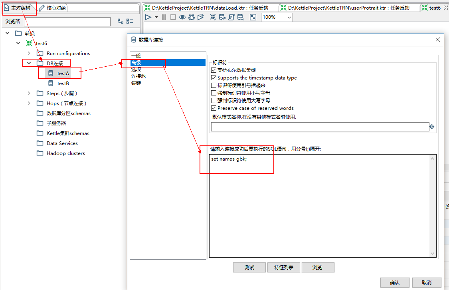This screenshot has width=449, height=290.
Task: Select 高级 in the connection settings list
Action: [x=168, y=62]
